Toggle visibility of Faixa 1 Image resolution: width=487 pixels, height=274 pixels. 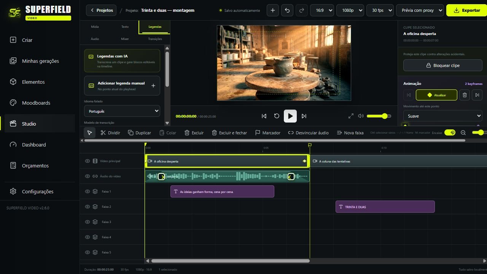(x=88, y=191)
